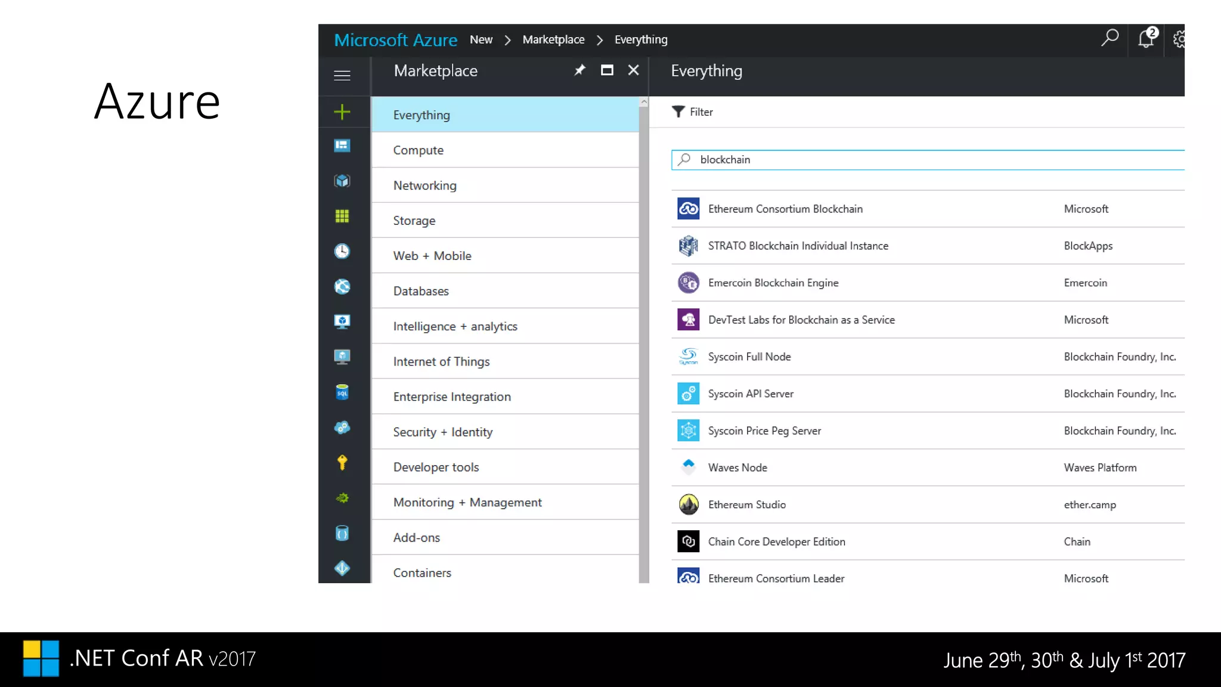The image size is (1221, 687).
Task: Open Ethereum Studio result
Action: [x=928, y=505]
